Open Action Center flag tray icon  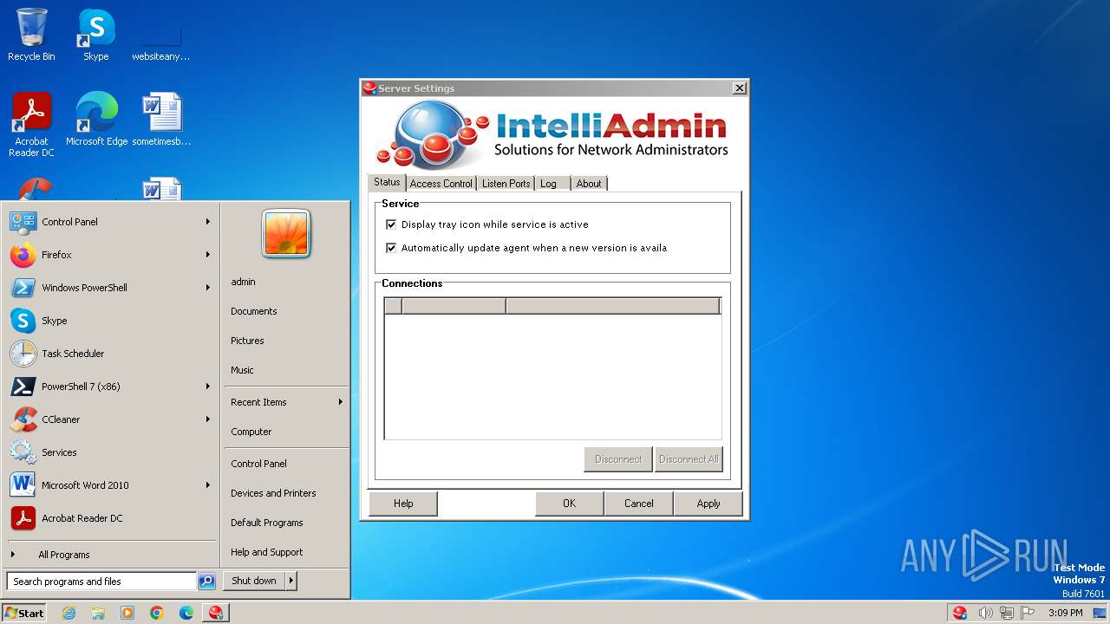(1028, 613)
